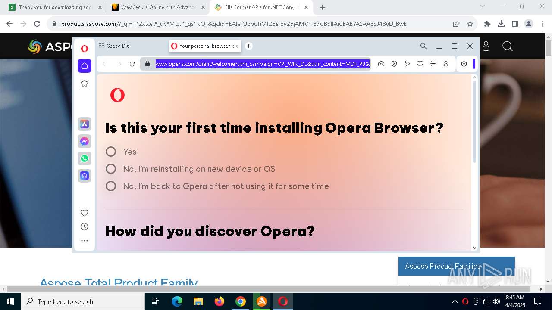Open Chrome profile avatar
Screen dimensions: 552x310
pos(529,24)
